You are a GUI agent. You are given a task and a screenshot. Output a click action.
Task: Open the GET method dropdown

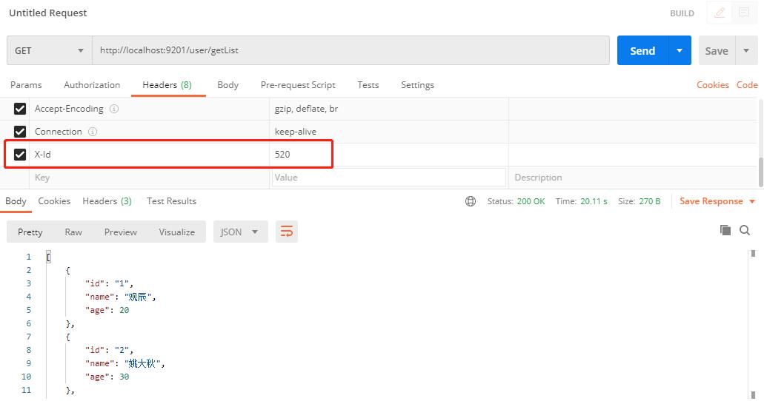[49, 51]
